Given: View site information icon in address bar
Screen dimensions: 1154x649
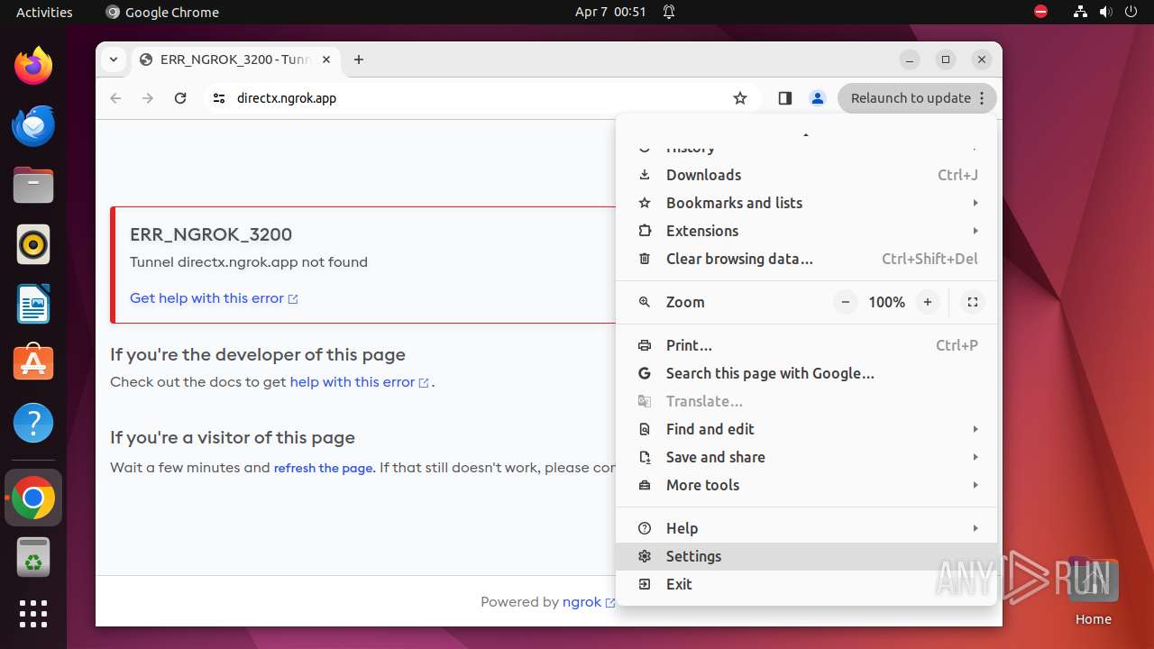Looking at the screenshot, I should point(218,98).
